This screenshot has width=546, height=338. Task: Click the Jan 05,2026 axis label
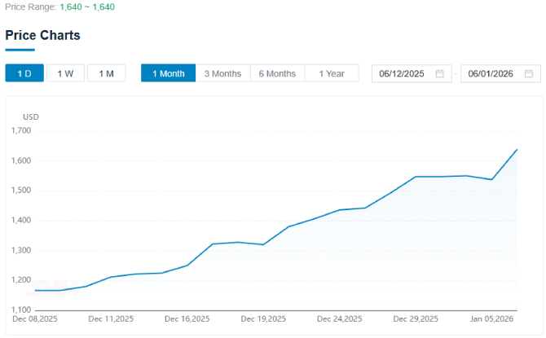491,319
